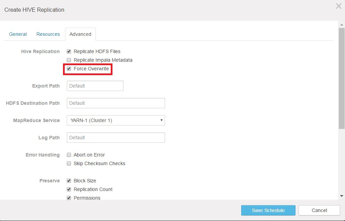Close the Create HIVE Replication dialog

[x=338, y=6]
